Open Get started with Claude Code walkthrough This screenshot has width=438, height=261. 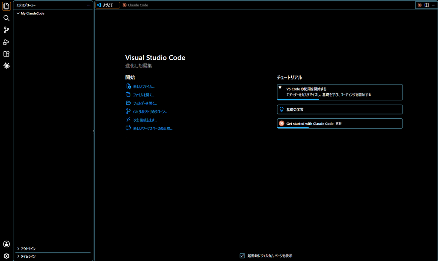tap(340, 123)
